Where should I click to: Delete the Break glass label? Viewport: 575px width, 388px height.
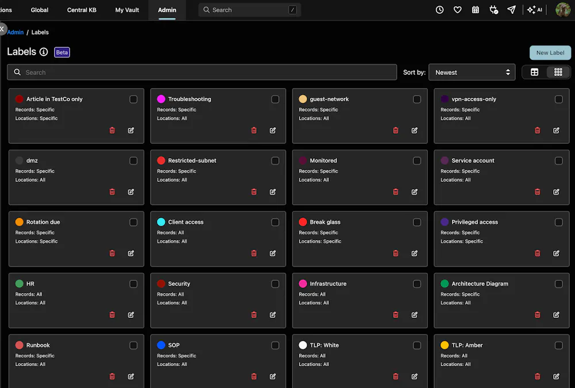(396, 253)
